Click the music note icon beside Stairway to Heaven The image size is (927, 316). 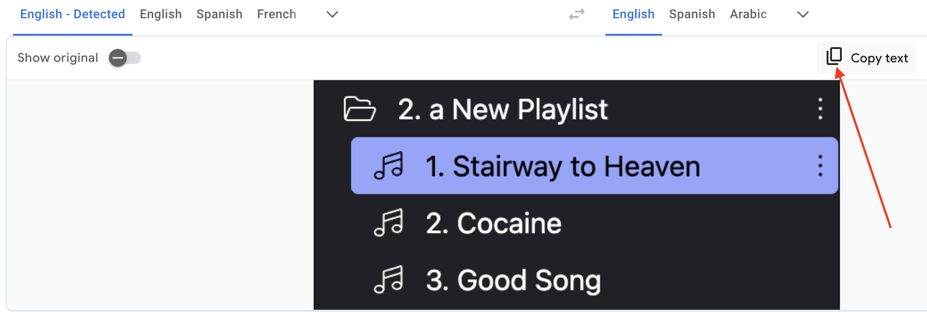(389, 166)
